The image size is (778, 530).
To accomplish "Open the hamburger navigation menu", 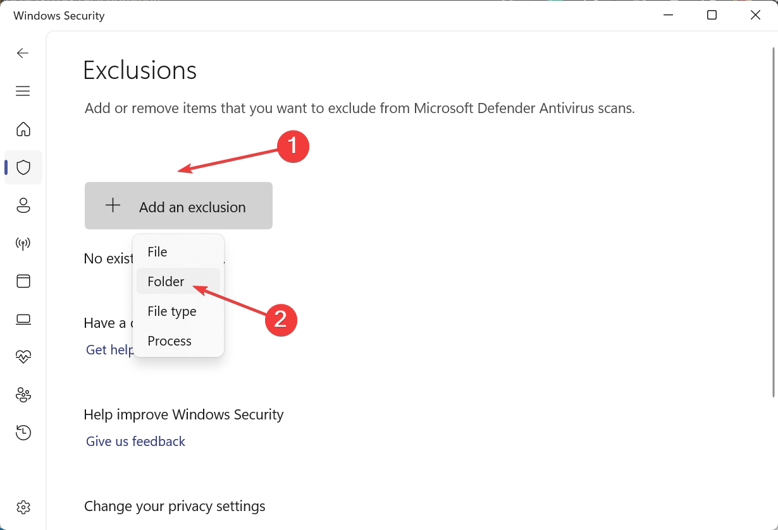I will 23,91.
